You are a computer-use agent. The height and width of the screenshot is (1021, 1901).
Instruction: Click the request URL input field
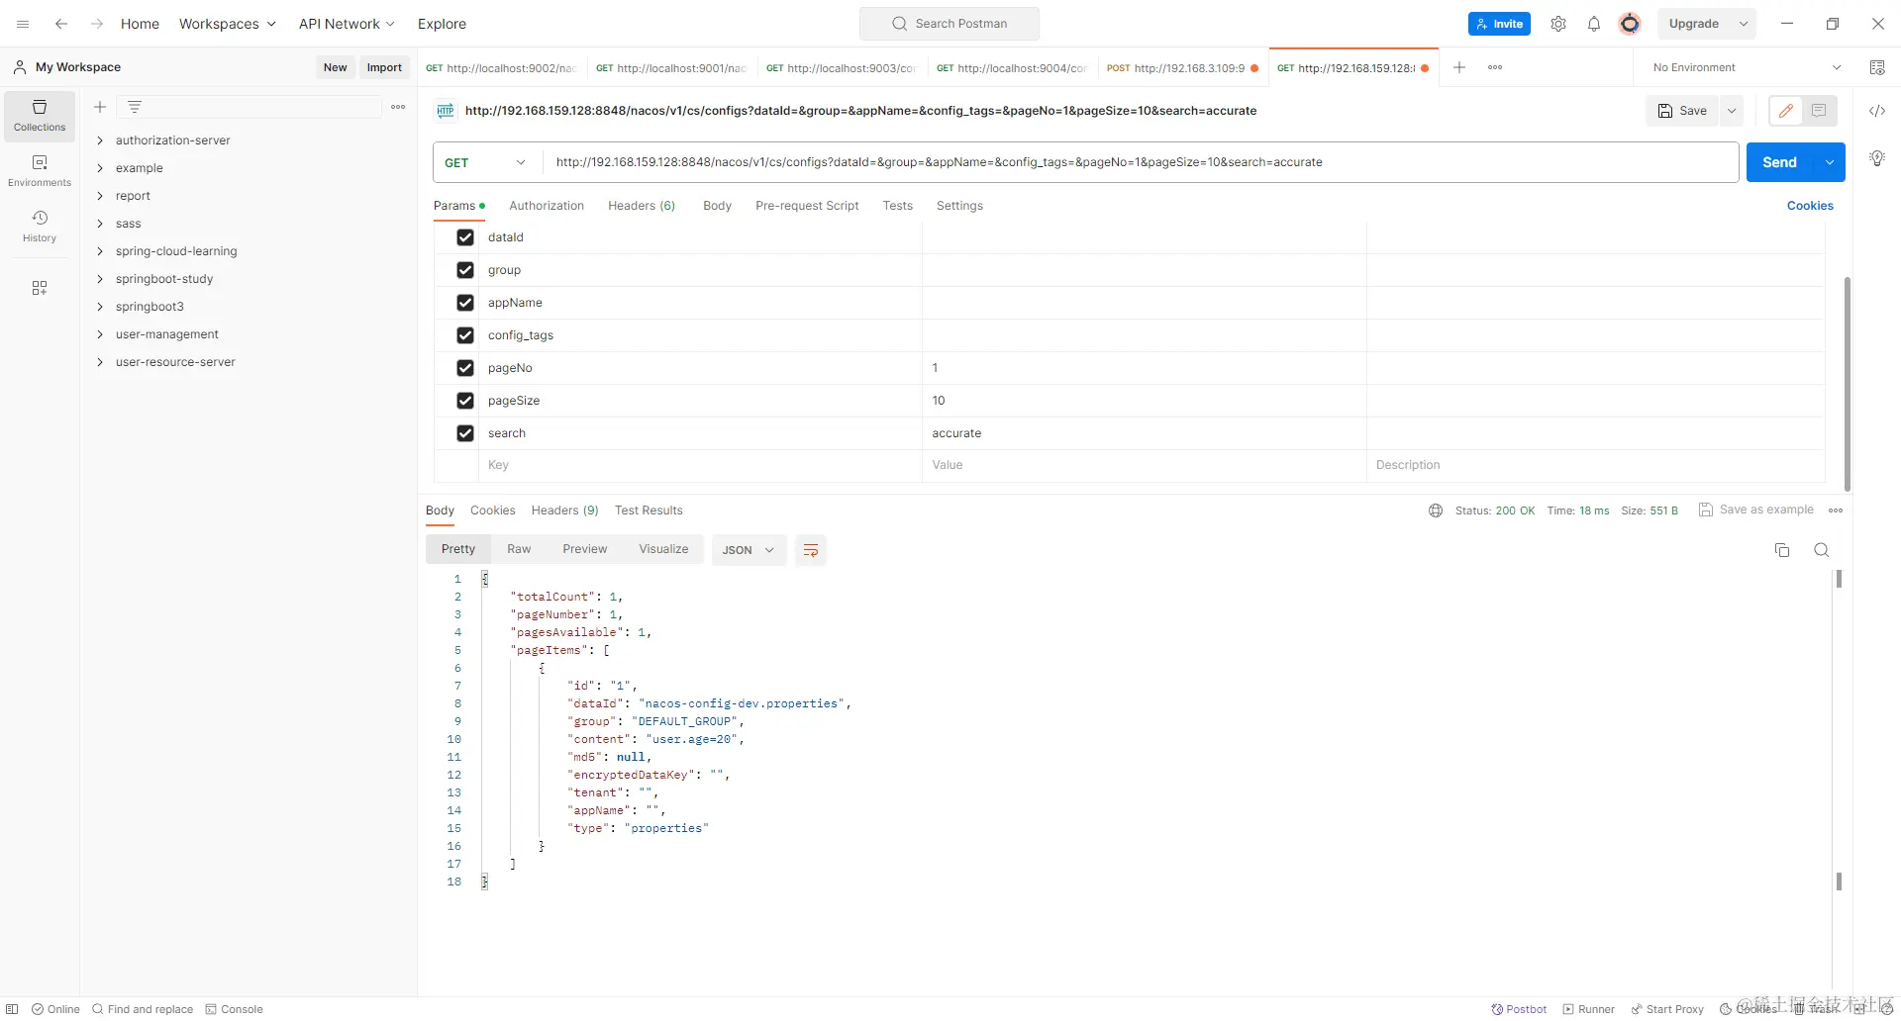tap(1141, 162)
